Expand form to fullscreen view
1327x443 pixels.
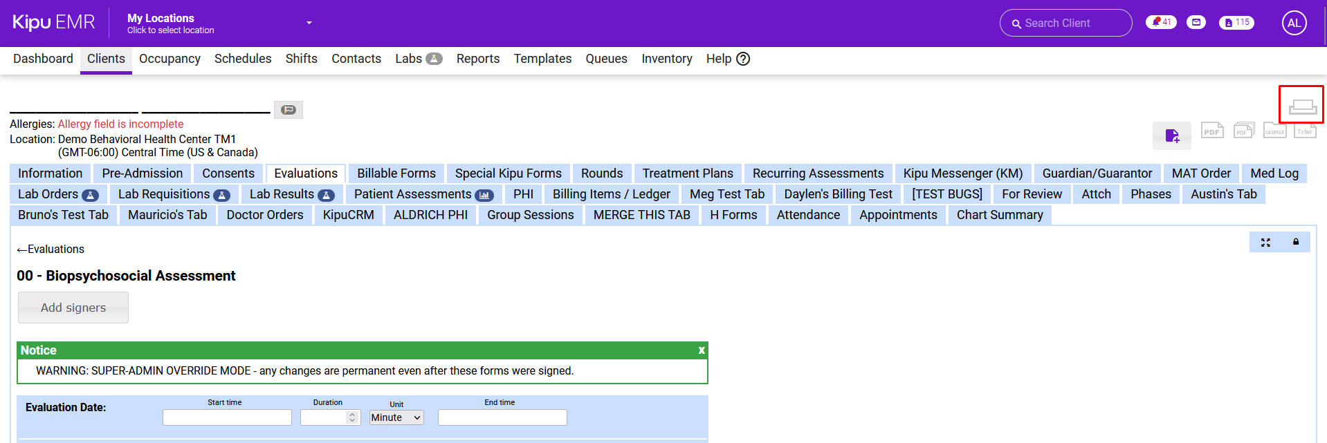point(1265,243)
